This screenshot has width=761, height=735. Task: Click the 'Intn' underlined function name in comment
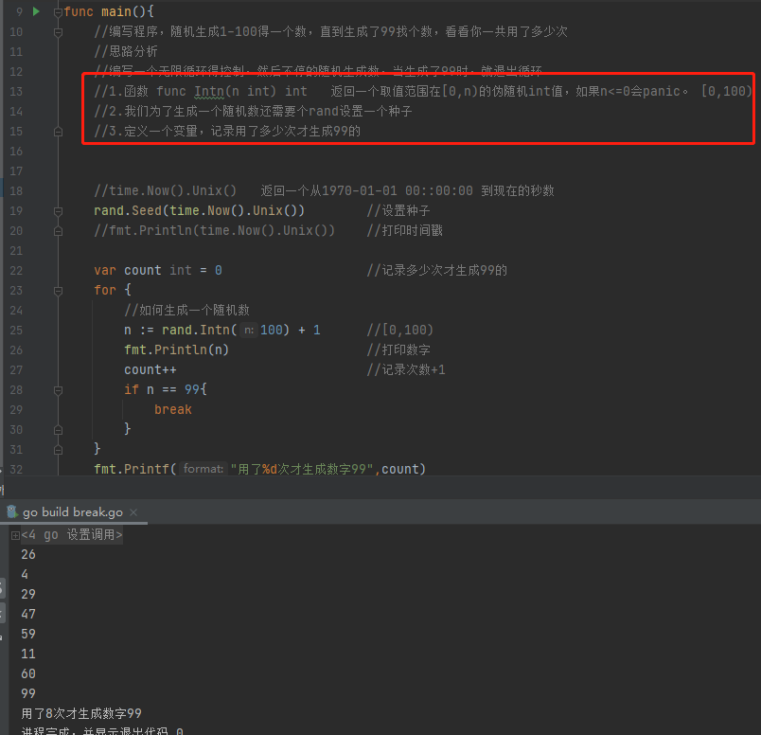click(x=209, y=91)
